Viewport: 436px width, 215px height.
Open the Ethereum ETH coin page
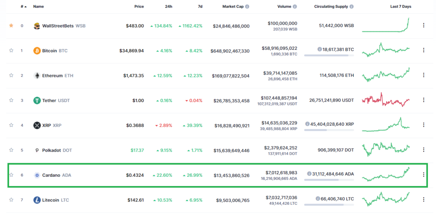tap(57, 76)
